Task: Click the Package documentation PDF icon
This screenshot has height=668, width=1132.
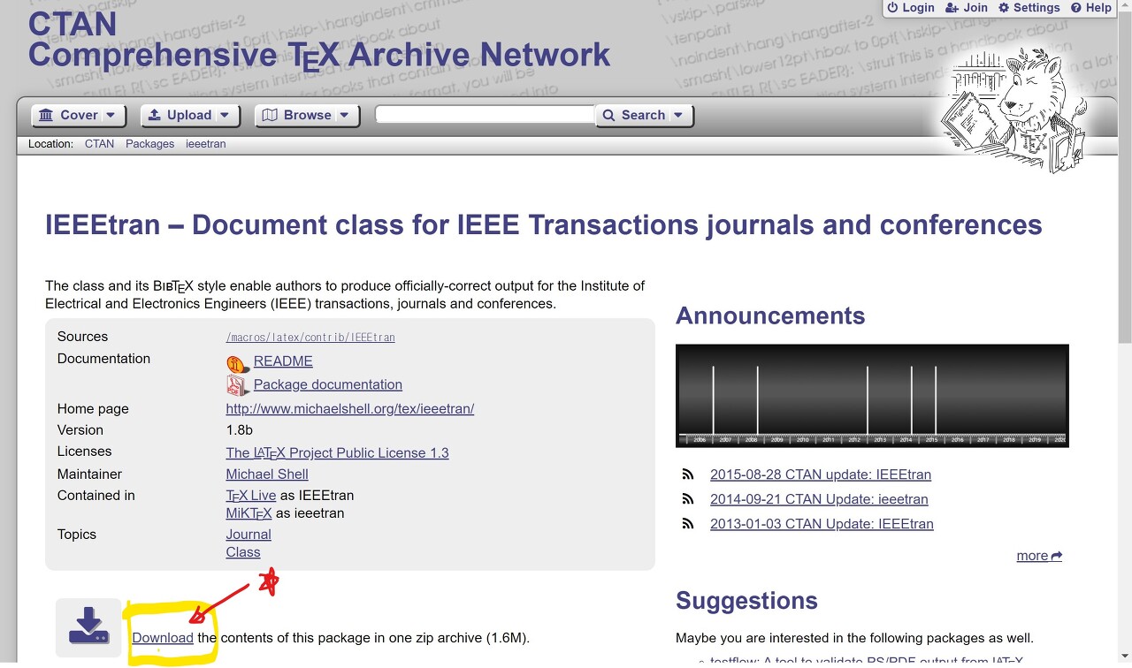Action: tap(237, 385)
